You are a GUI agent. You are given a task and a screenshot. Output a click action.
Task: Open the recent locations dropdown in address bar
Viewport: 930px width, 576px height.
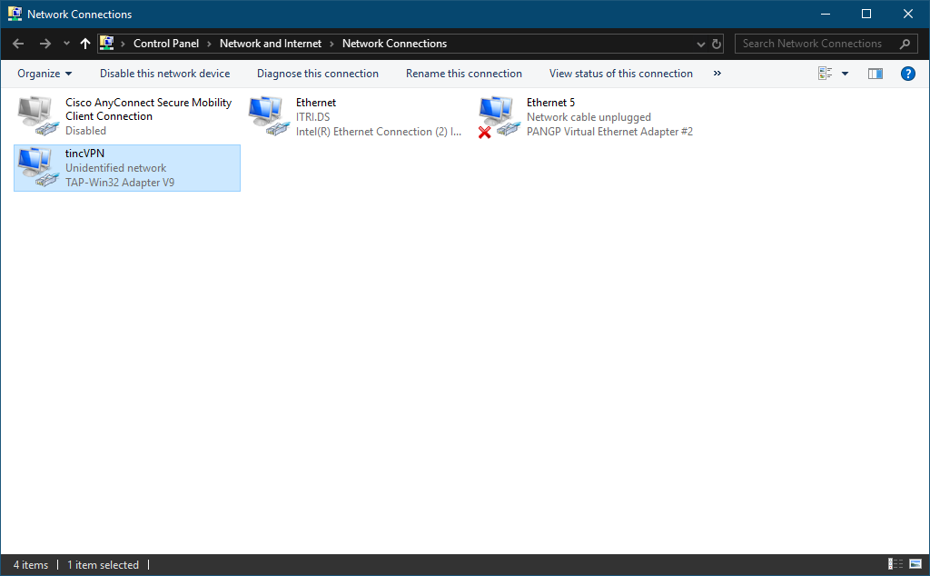pos(699,43)
